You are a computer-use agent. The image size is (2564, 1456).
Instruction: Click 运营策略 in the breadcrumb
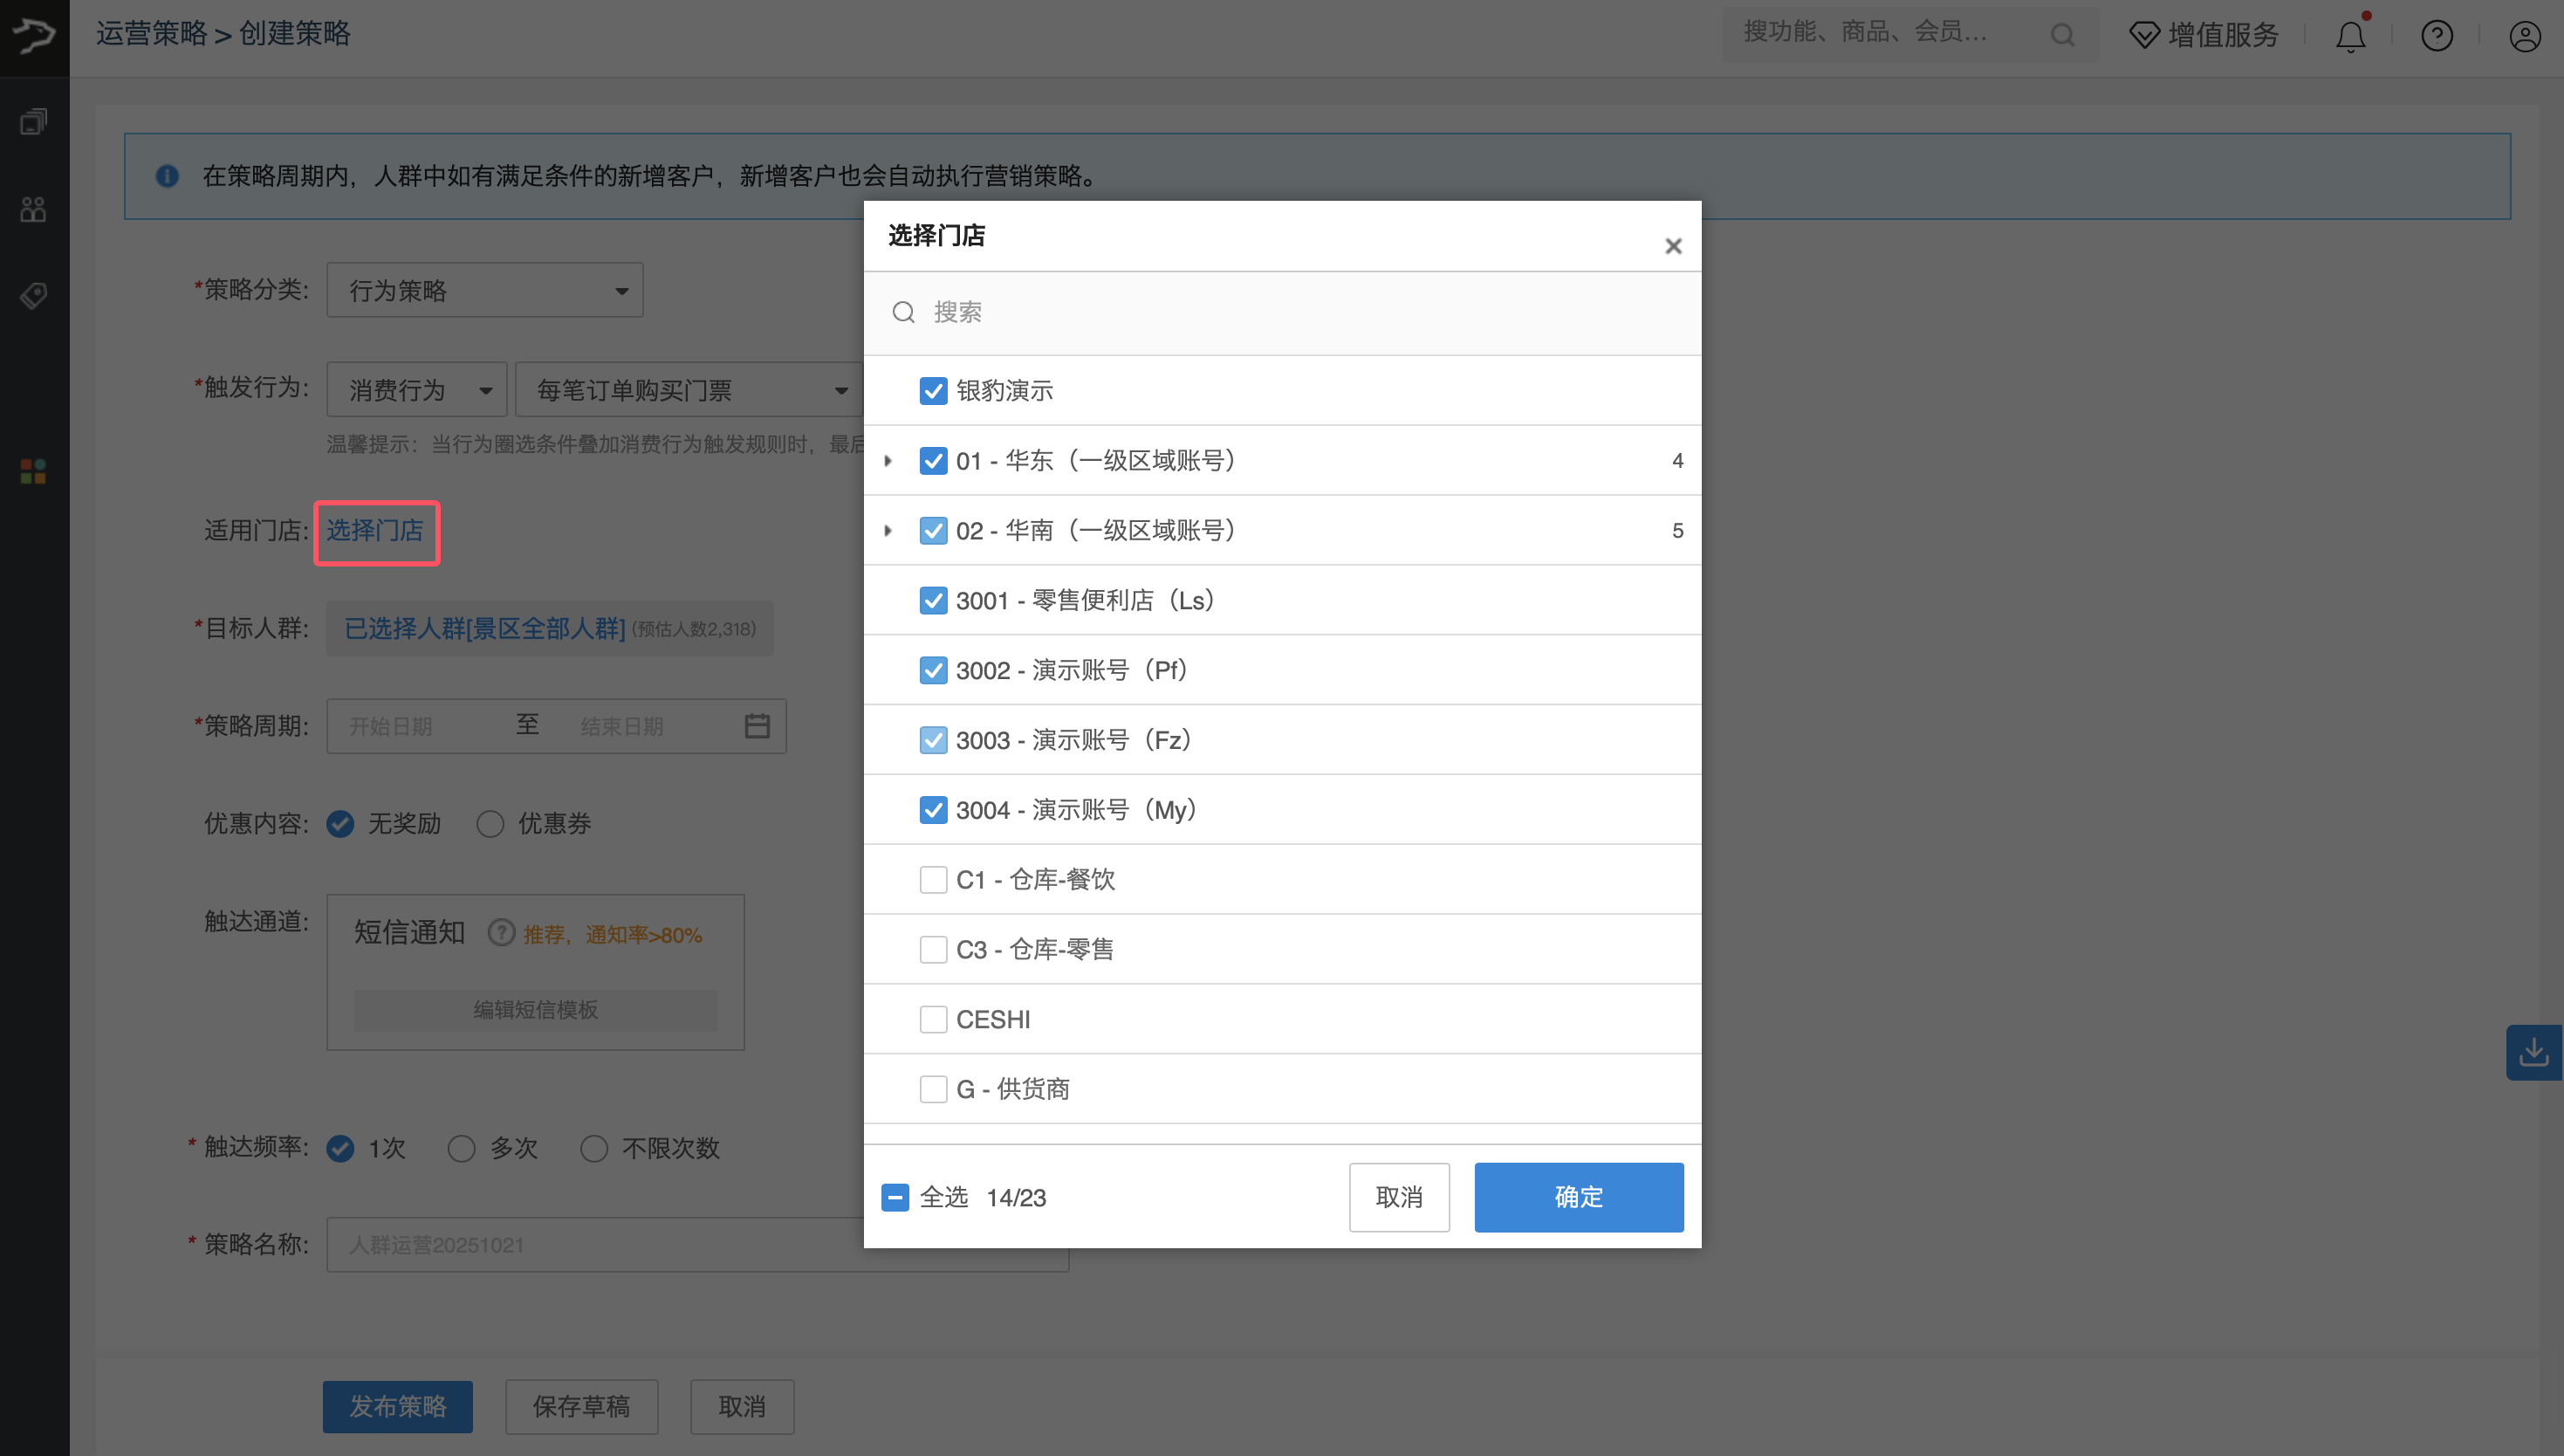coord(151,34)
